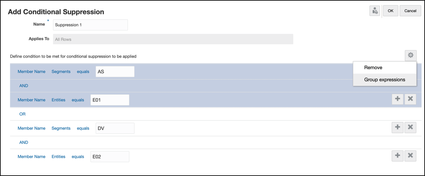Image resolution: width=425 pixels, height=176 pixels.
Task: Click equals operator in the DV row
Action: pos(83,128)
